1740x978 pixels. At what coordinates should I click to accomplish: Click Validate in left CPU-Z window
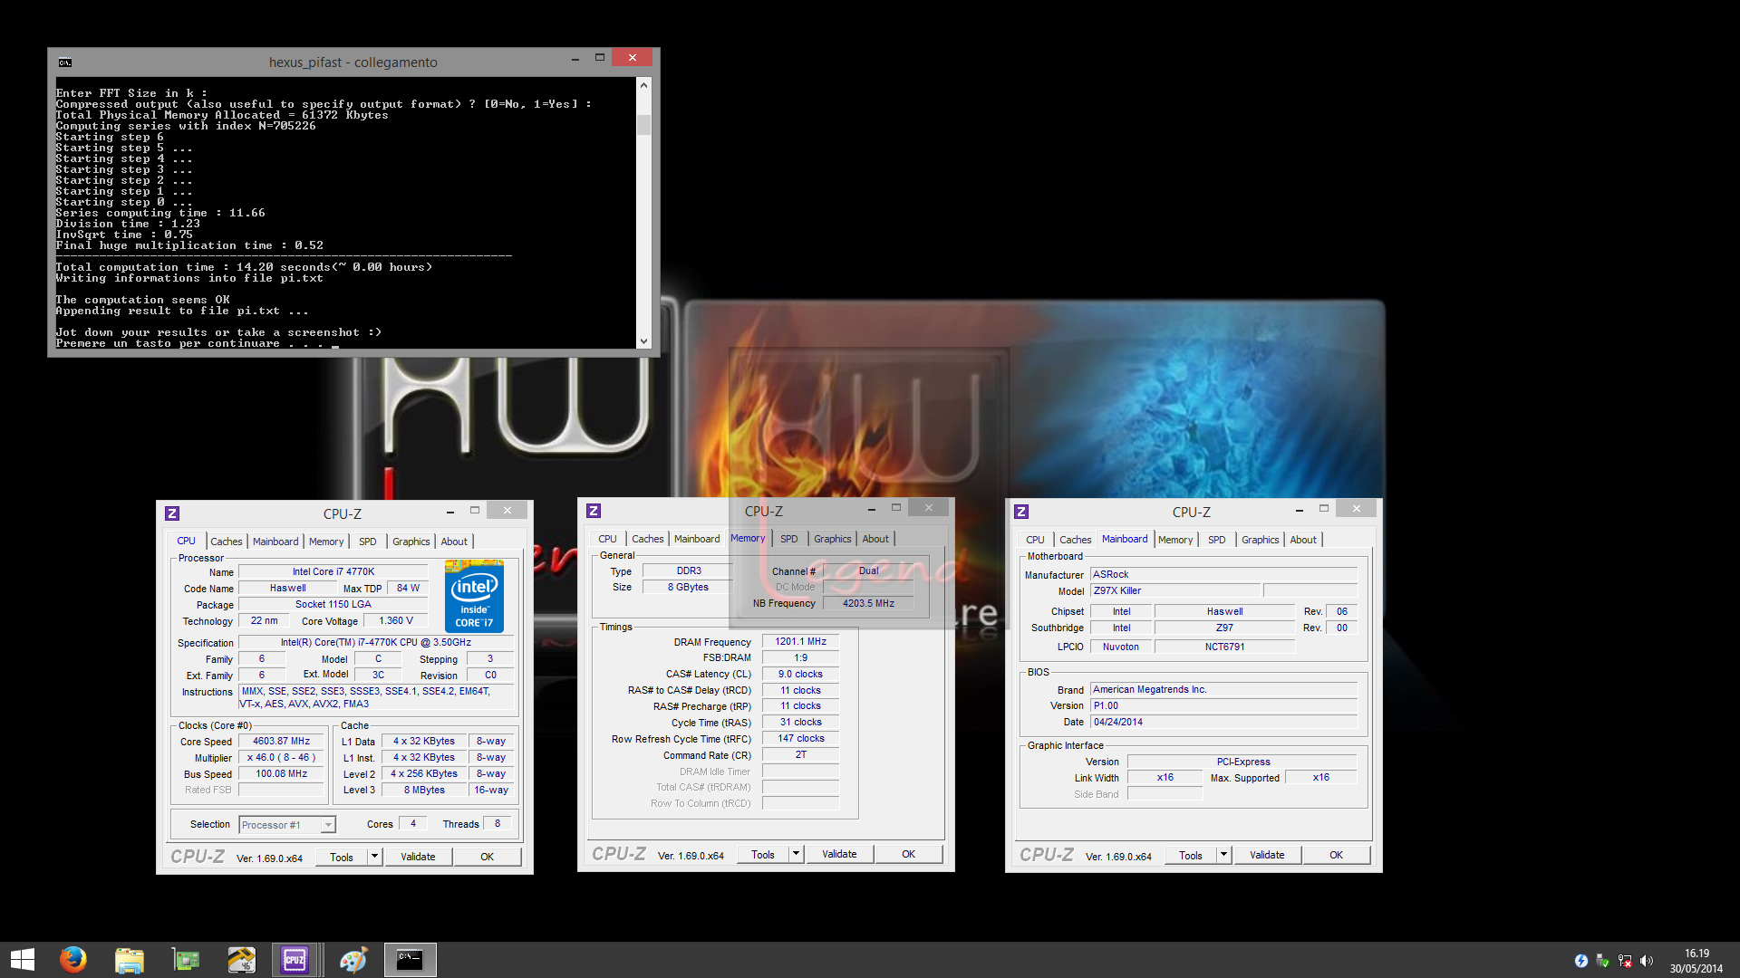click(x=418, y=857)
